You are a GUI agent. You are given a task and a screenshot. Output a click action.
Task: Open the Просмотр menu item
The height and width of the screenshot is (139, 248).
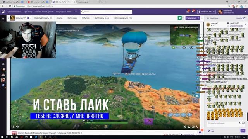pos(28,12)
